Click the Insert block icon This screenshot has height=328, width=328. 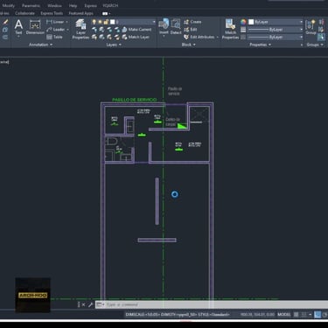(164, 27)
